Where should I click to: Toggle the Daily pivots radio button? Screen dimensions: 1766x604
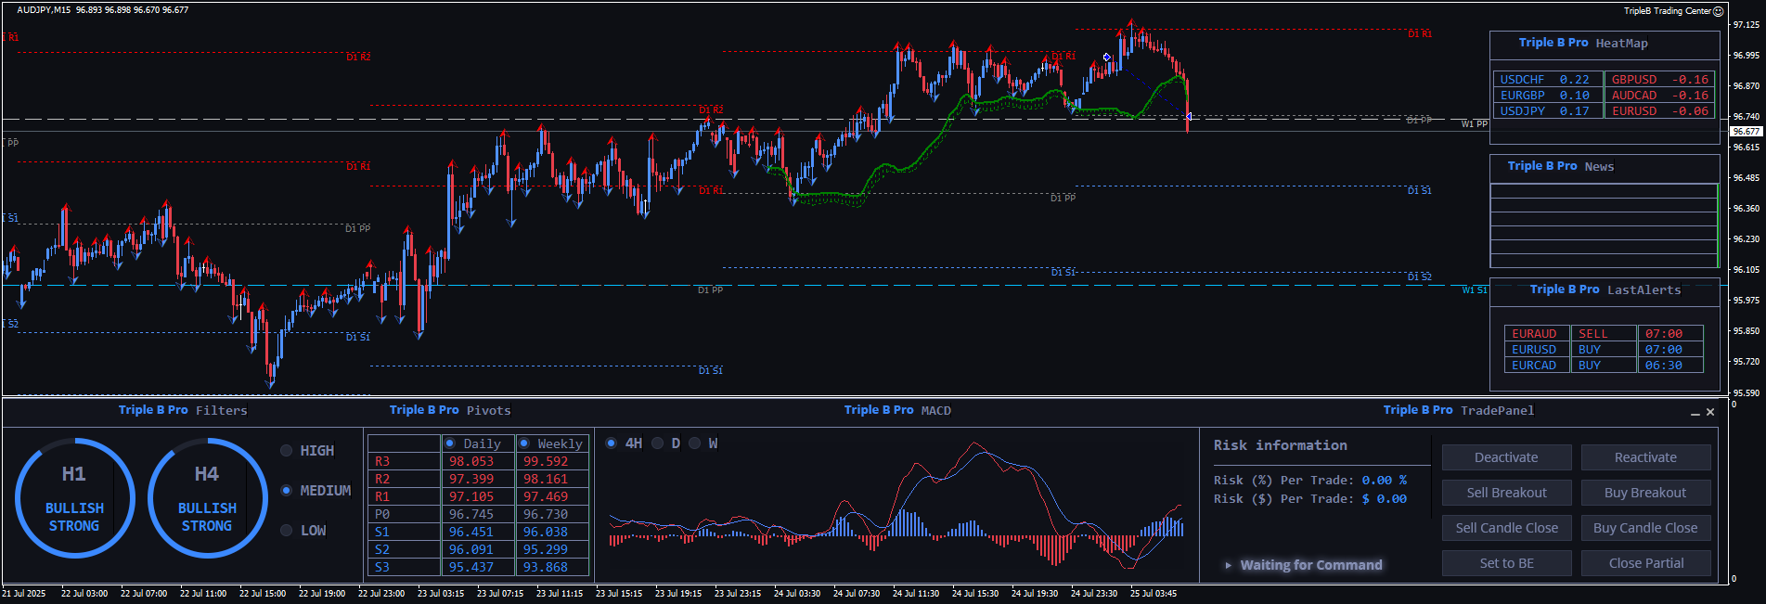450,443
